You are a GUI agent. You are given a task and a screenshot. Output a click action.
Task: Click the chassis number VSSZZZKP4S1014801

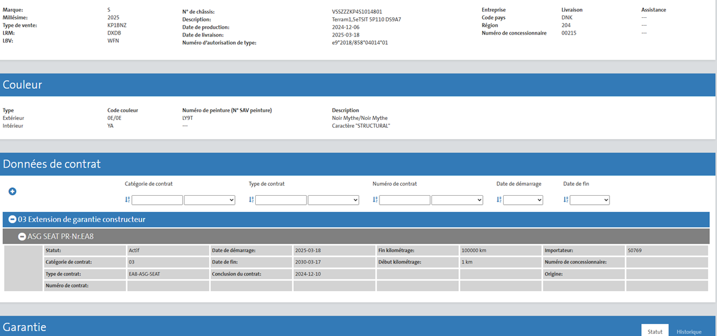click(357, 11)
